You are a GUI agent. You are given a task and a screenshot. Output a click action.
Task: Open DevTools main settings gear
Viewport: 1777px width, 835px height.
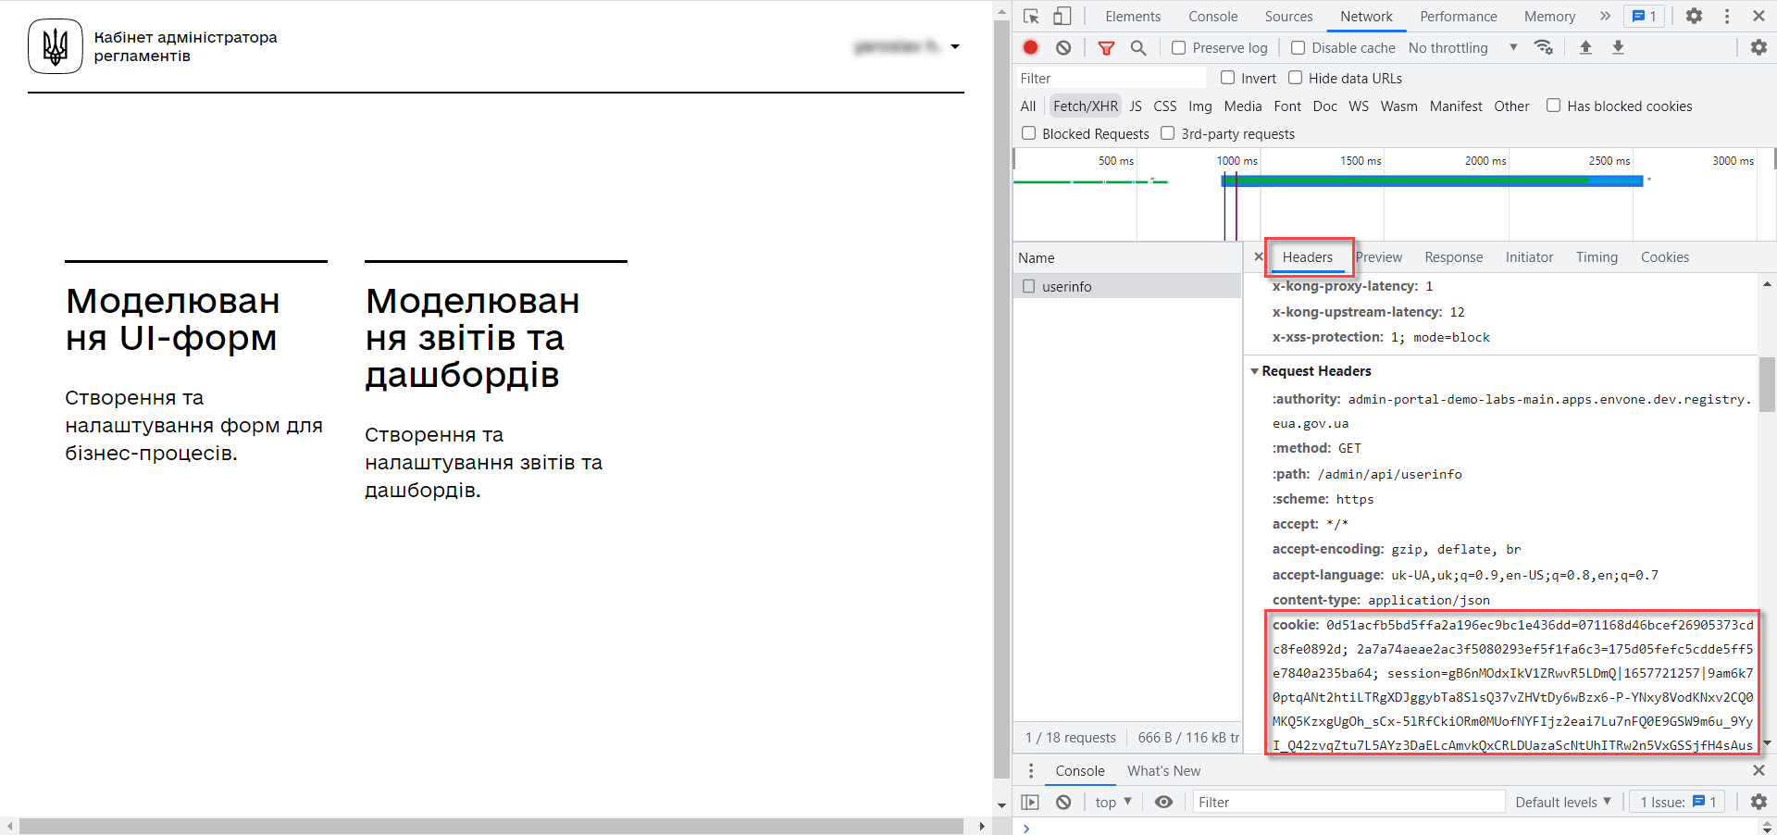[1694, 16]
